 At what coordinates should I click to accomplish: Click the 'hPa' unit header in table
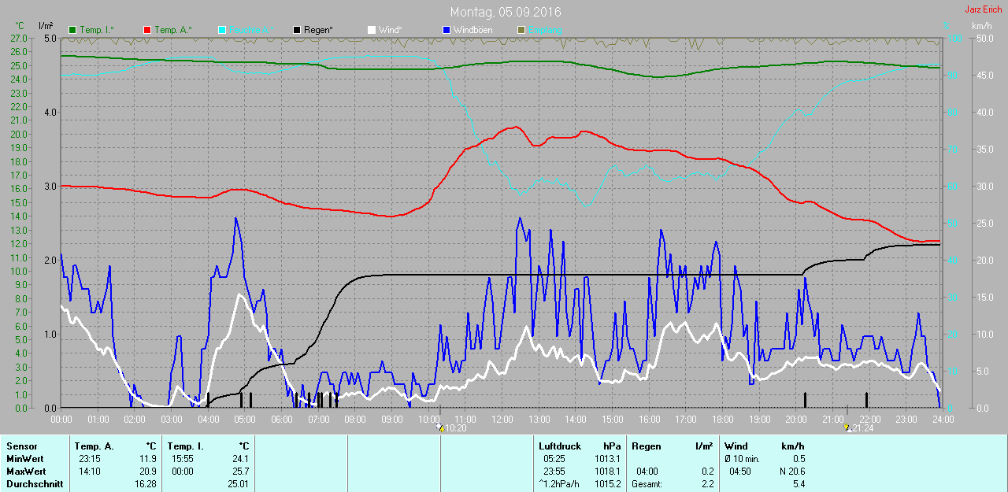coord(612,446)
